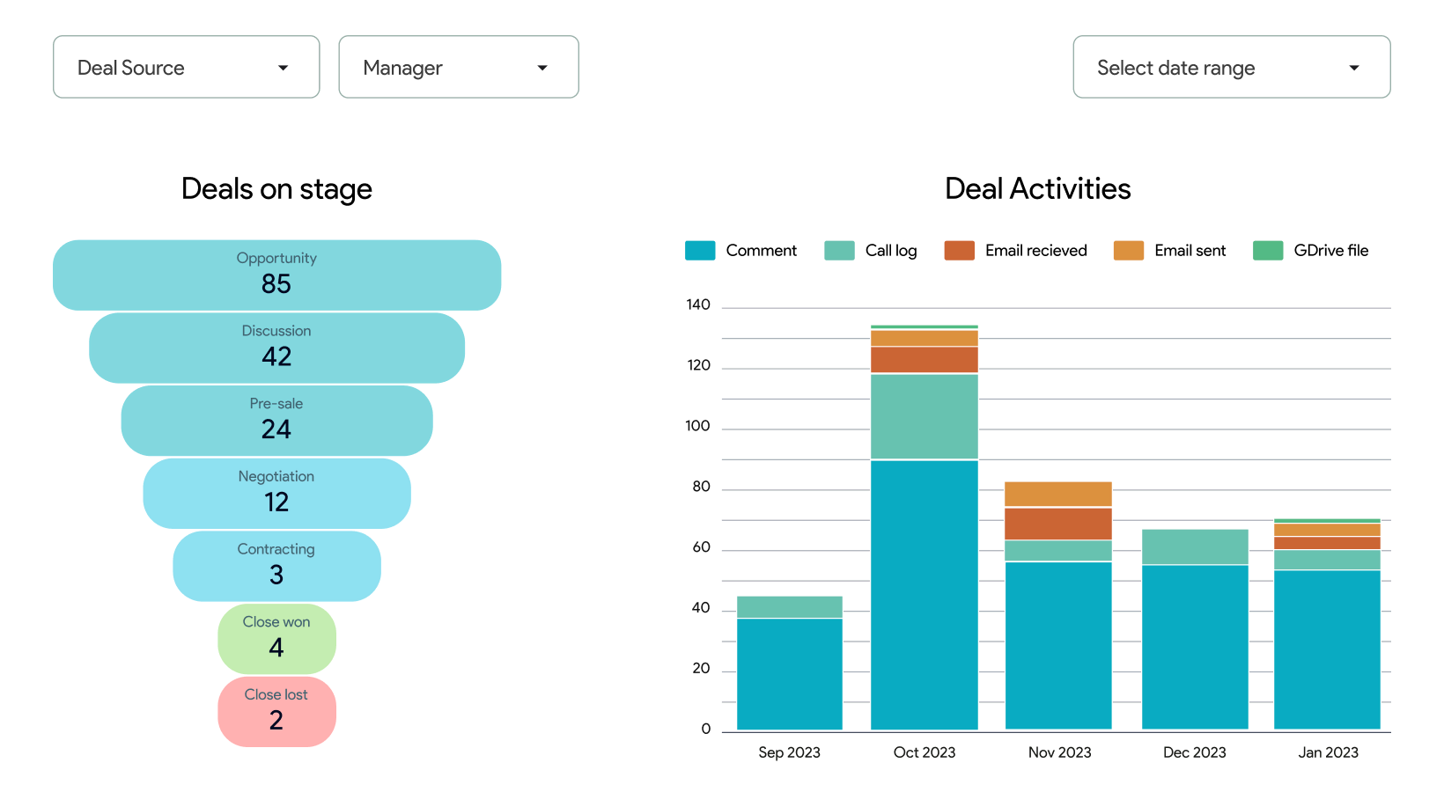Select the Negotiation funnel stage
1444x792 pixels.
pos(276,493)
